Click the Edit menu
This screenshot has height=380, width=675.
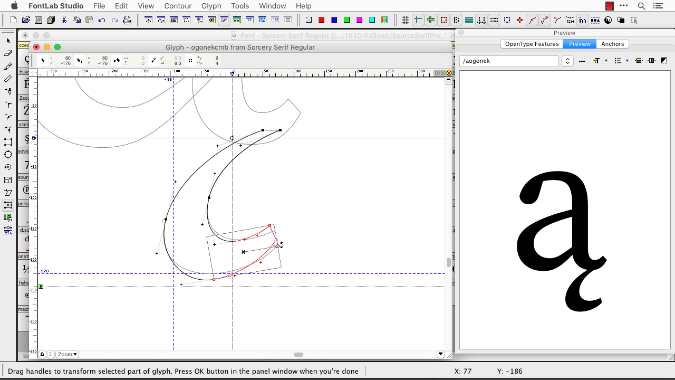[121, 6]
